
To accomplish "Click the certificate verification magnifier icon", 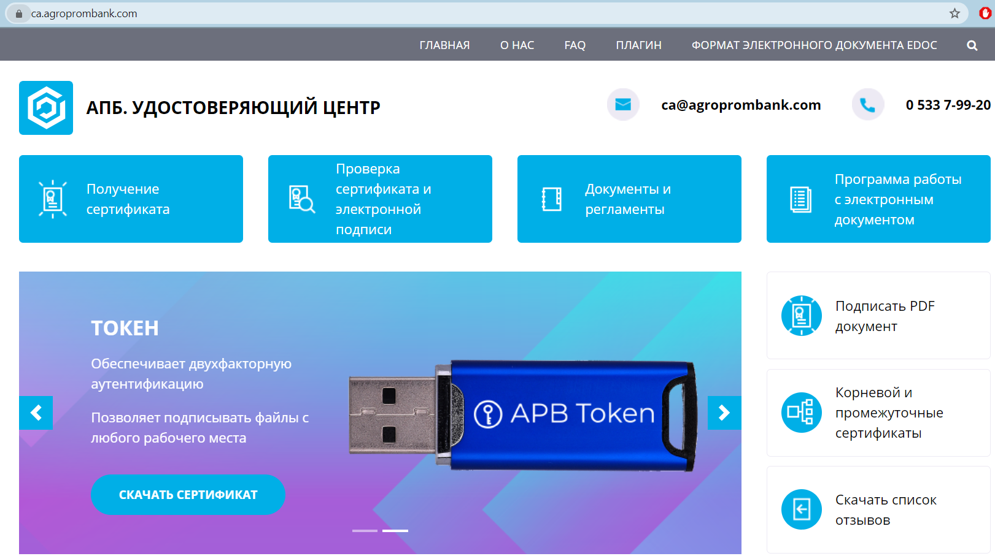I will [302, 199].
